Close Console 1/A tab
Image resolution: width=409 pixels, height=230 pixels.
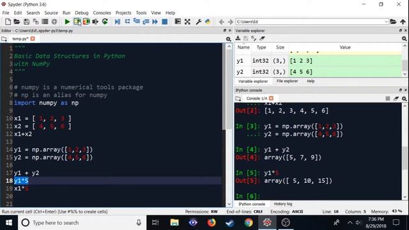pyautogui.click(x=271, y=98)
